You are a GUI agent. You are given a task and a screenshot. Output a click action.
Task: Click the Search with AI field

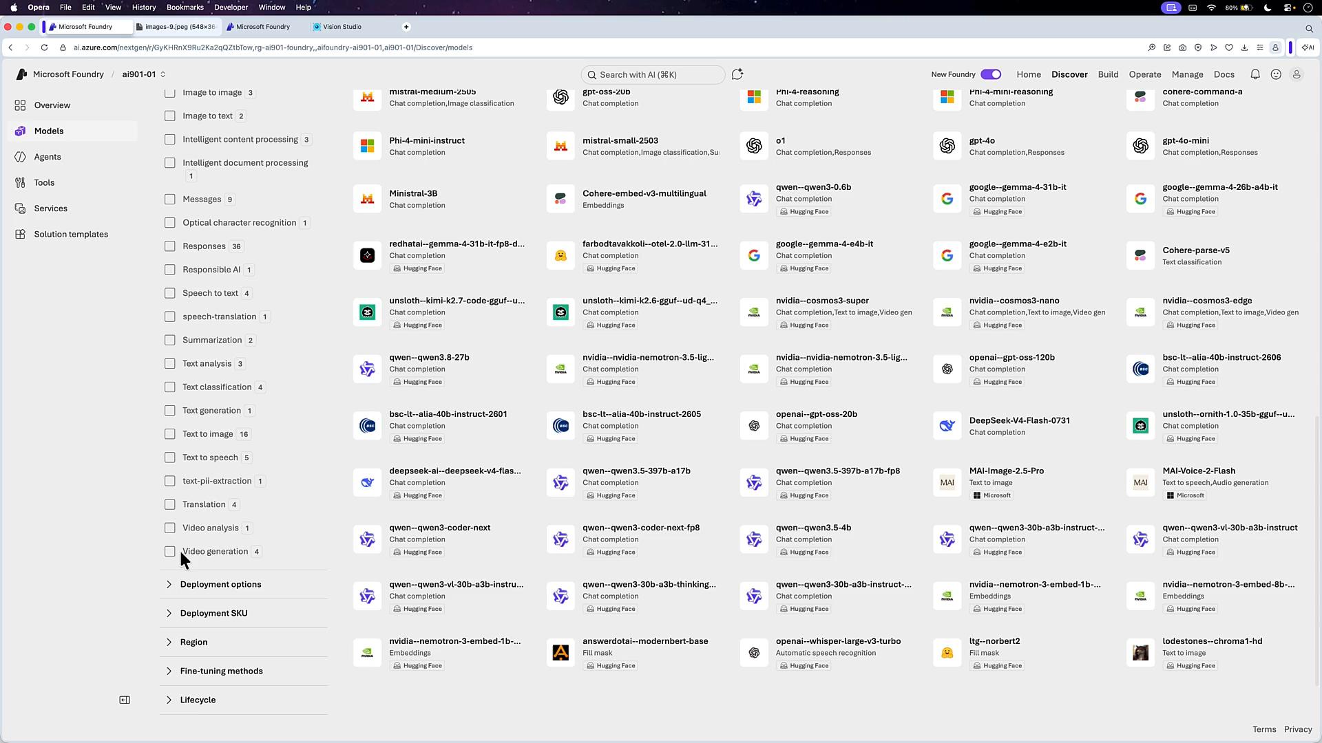tap(653, 74)
